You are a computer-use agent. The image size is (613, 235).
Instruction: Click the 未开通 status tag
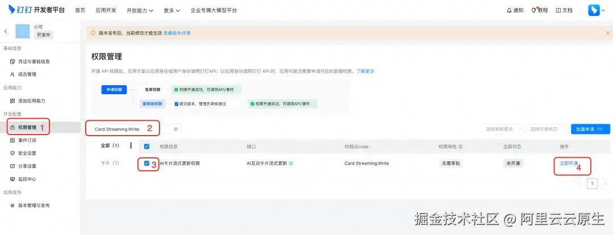pos(513,163)
